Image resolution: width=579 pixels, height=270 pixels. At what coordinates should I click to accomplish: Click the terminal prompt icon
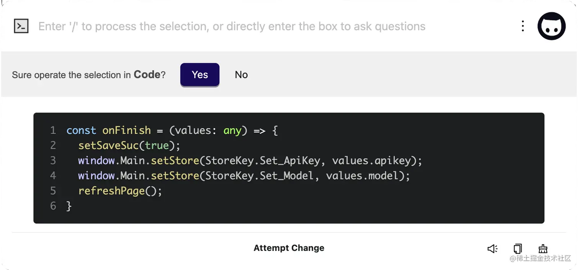(x=21, y=26)
